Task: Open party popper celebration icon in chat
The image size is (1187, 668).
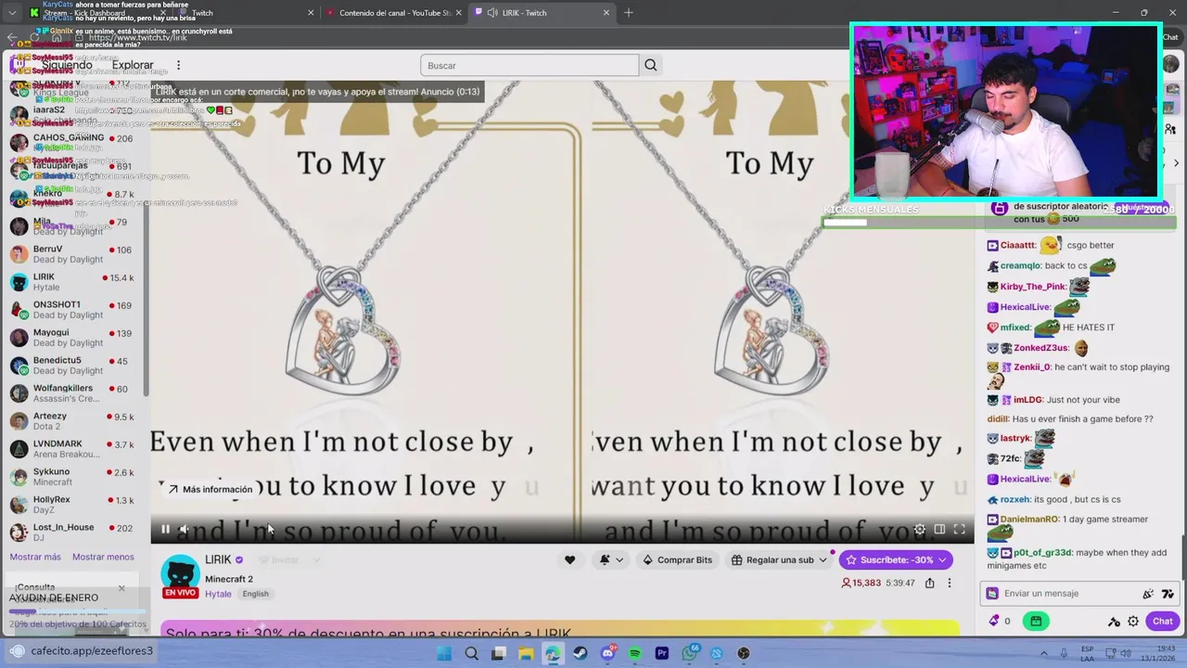Action: pyautogui.click(x=1148, y=594)
